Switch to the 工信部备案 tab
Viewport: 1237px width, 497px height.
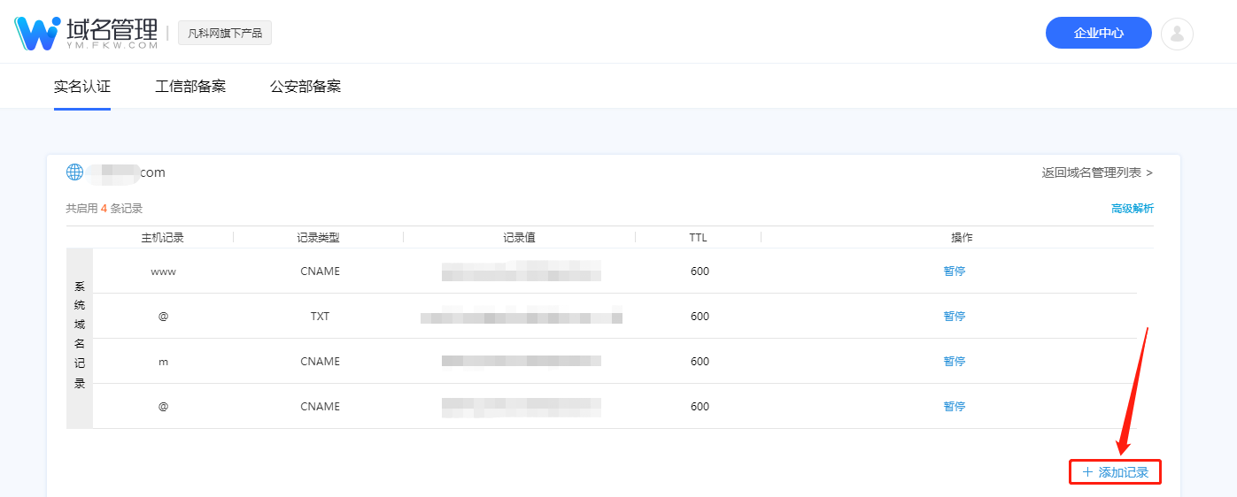(190, 86)
